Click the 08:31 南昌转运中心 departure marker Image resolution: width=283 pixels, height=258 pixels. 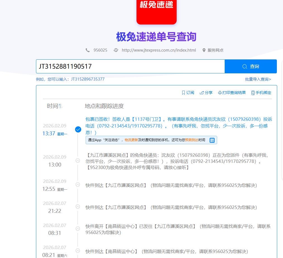(78, 228)
